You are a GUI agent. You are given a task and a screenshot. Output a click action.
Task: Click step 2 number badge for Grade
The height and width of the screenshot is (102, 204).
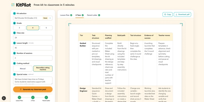[14, 23]
